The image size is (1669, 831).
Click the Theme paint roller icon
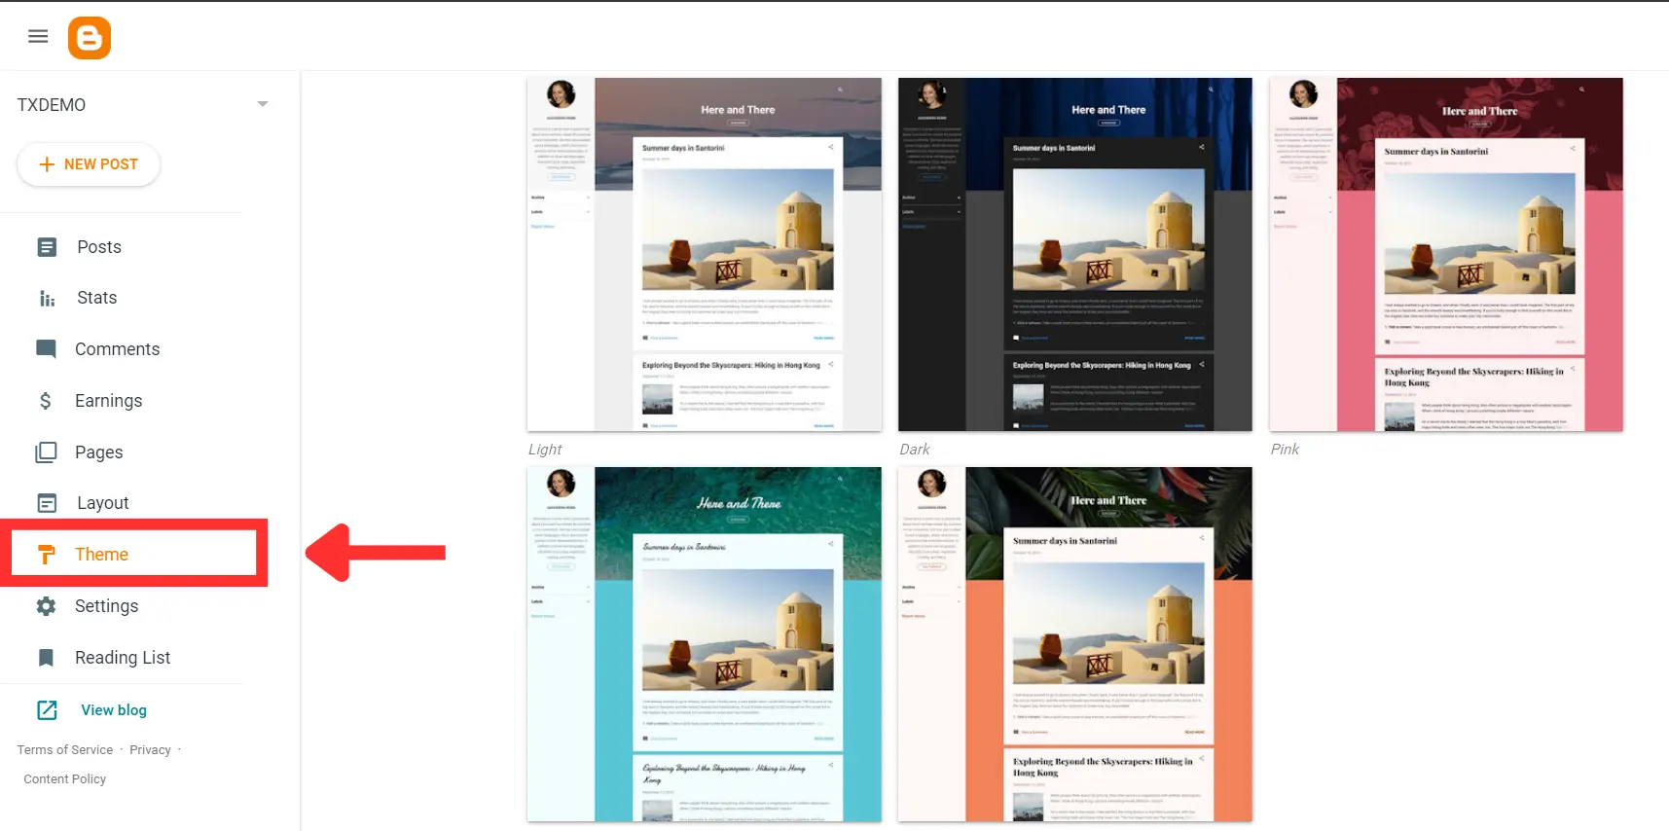[x=46, y=555]
